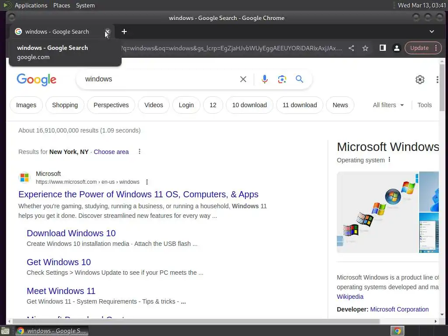
Task: Open Windows logos evolution thumbnail image
Action: click(378, 212)
